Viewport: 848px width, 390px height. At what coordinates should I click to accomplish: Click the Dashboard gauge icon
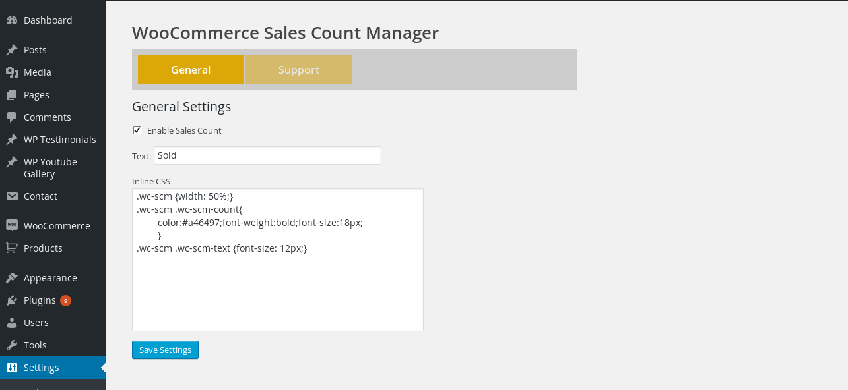12,20
